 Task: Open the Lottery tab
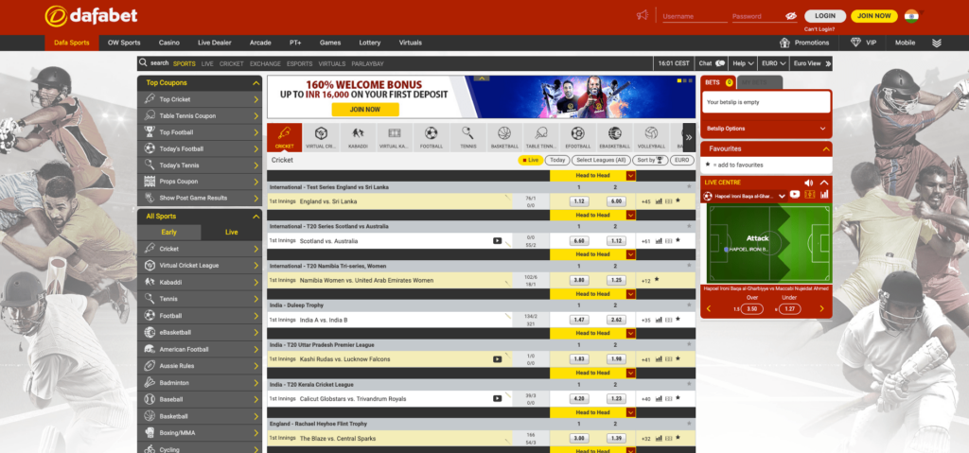click(370, 43)
